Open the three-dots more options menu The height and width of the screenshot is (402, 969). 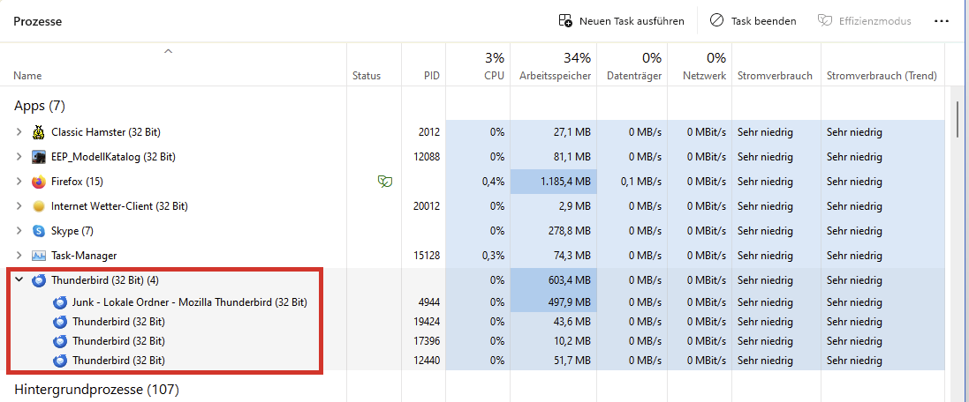[x=942, y=21]
